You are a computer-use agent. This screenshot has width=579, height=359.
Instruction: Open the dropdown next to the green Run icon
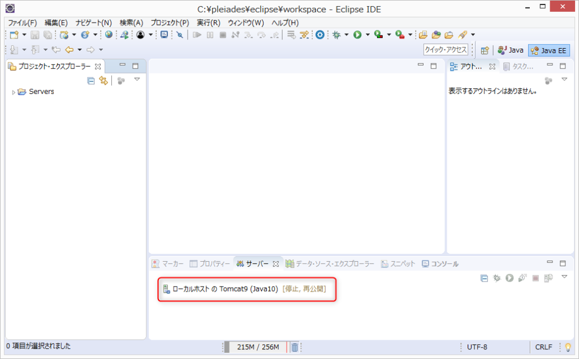click(368, 34)
